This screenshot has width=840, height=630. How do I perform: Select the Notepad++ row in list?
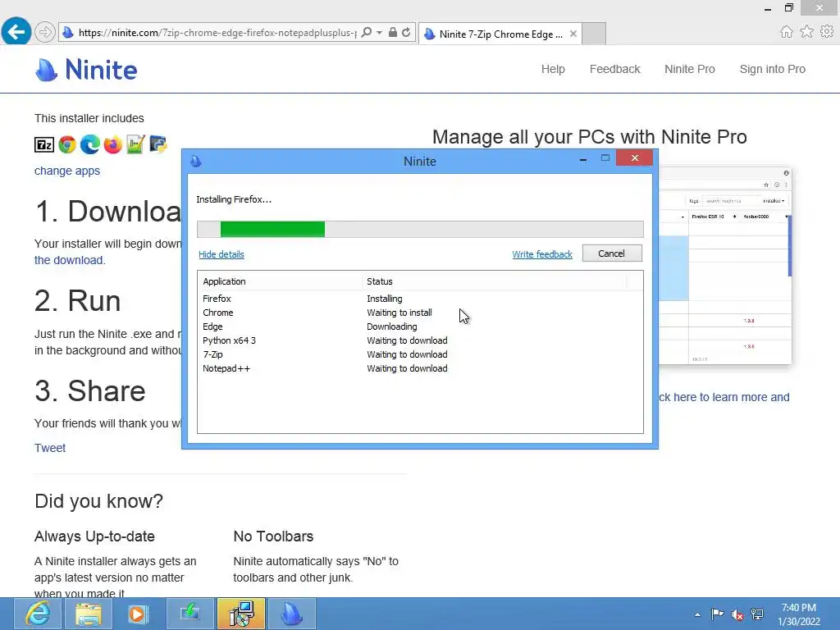tap(420, 368)
